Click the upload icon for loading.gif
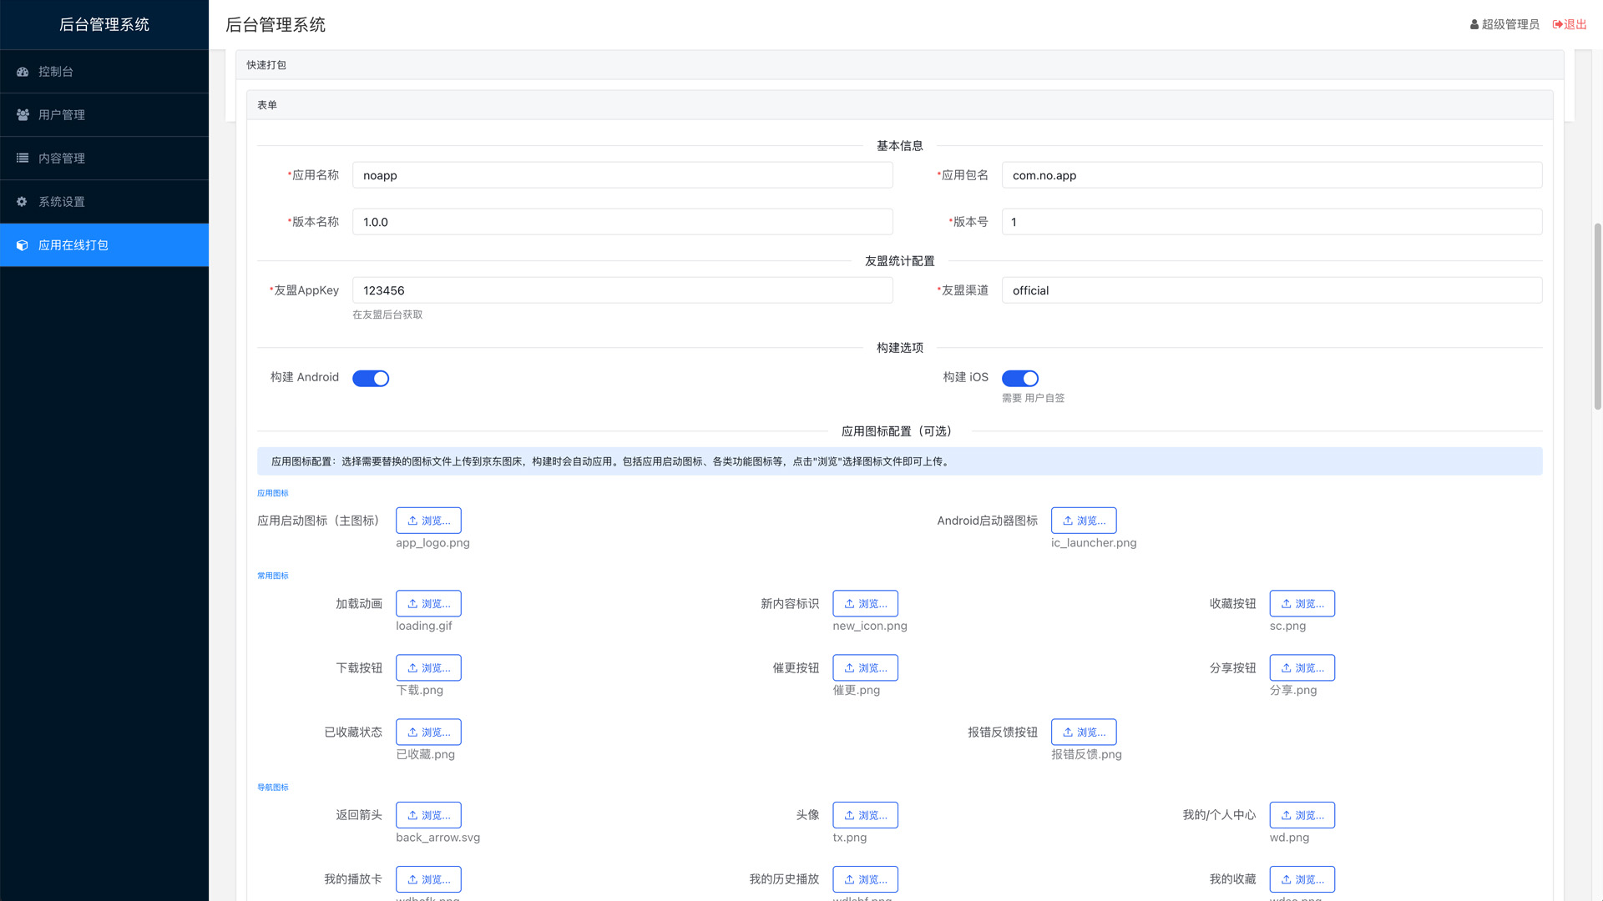The image size is (1603, 901). tap(412, 603)
